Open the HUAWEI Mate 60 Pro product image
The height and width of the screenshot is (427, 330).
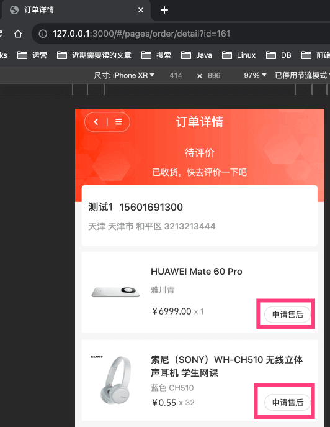tap(115, 292)
